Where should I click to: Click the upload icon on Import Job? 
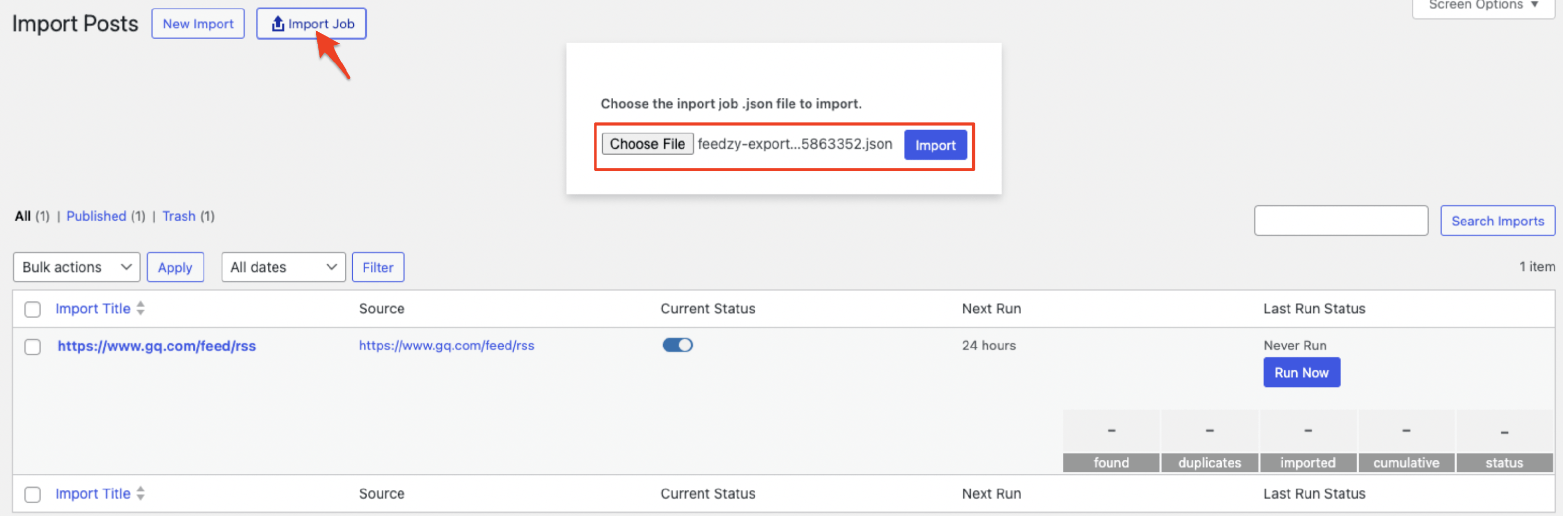pos(277,23)
